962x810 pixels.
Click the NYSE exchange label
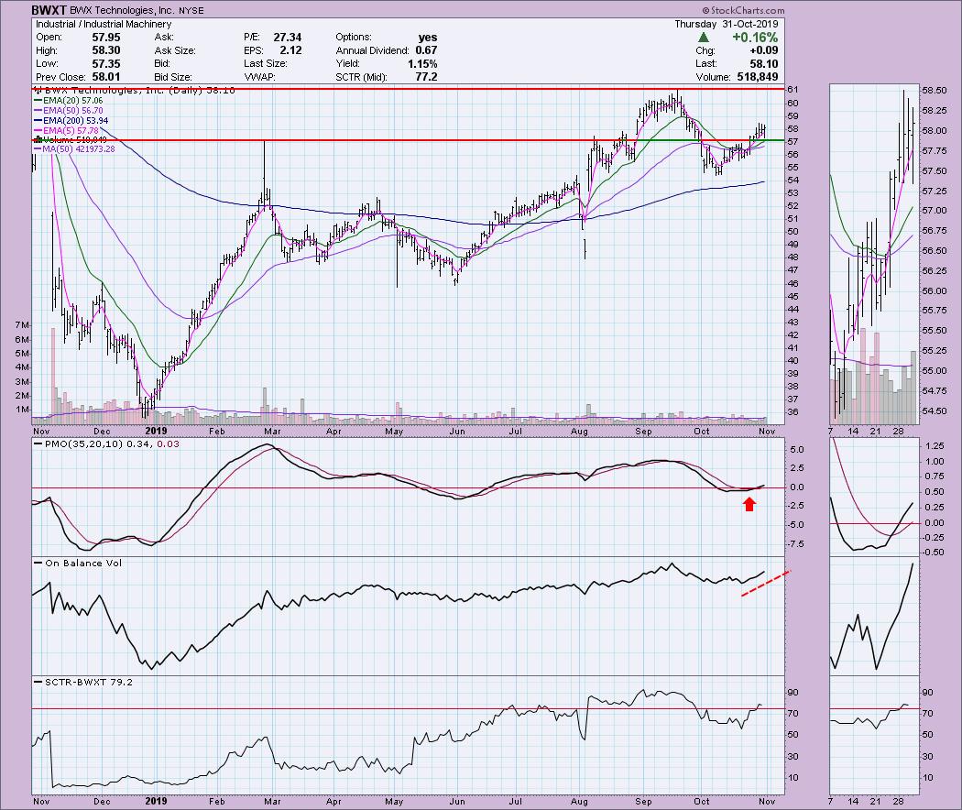pos(191,10)
